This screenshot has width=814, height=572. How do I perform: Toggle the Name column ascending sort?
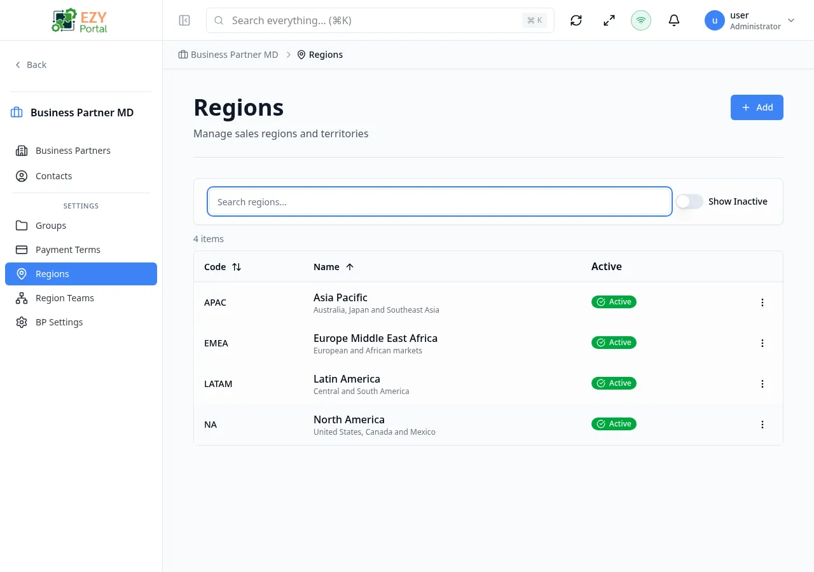point(350,267)
